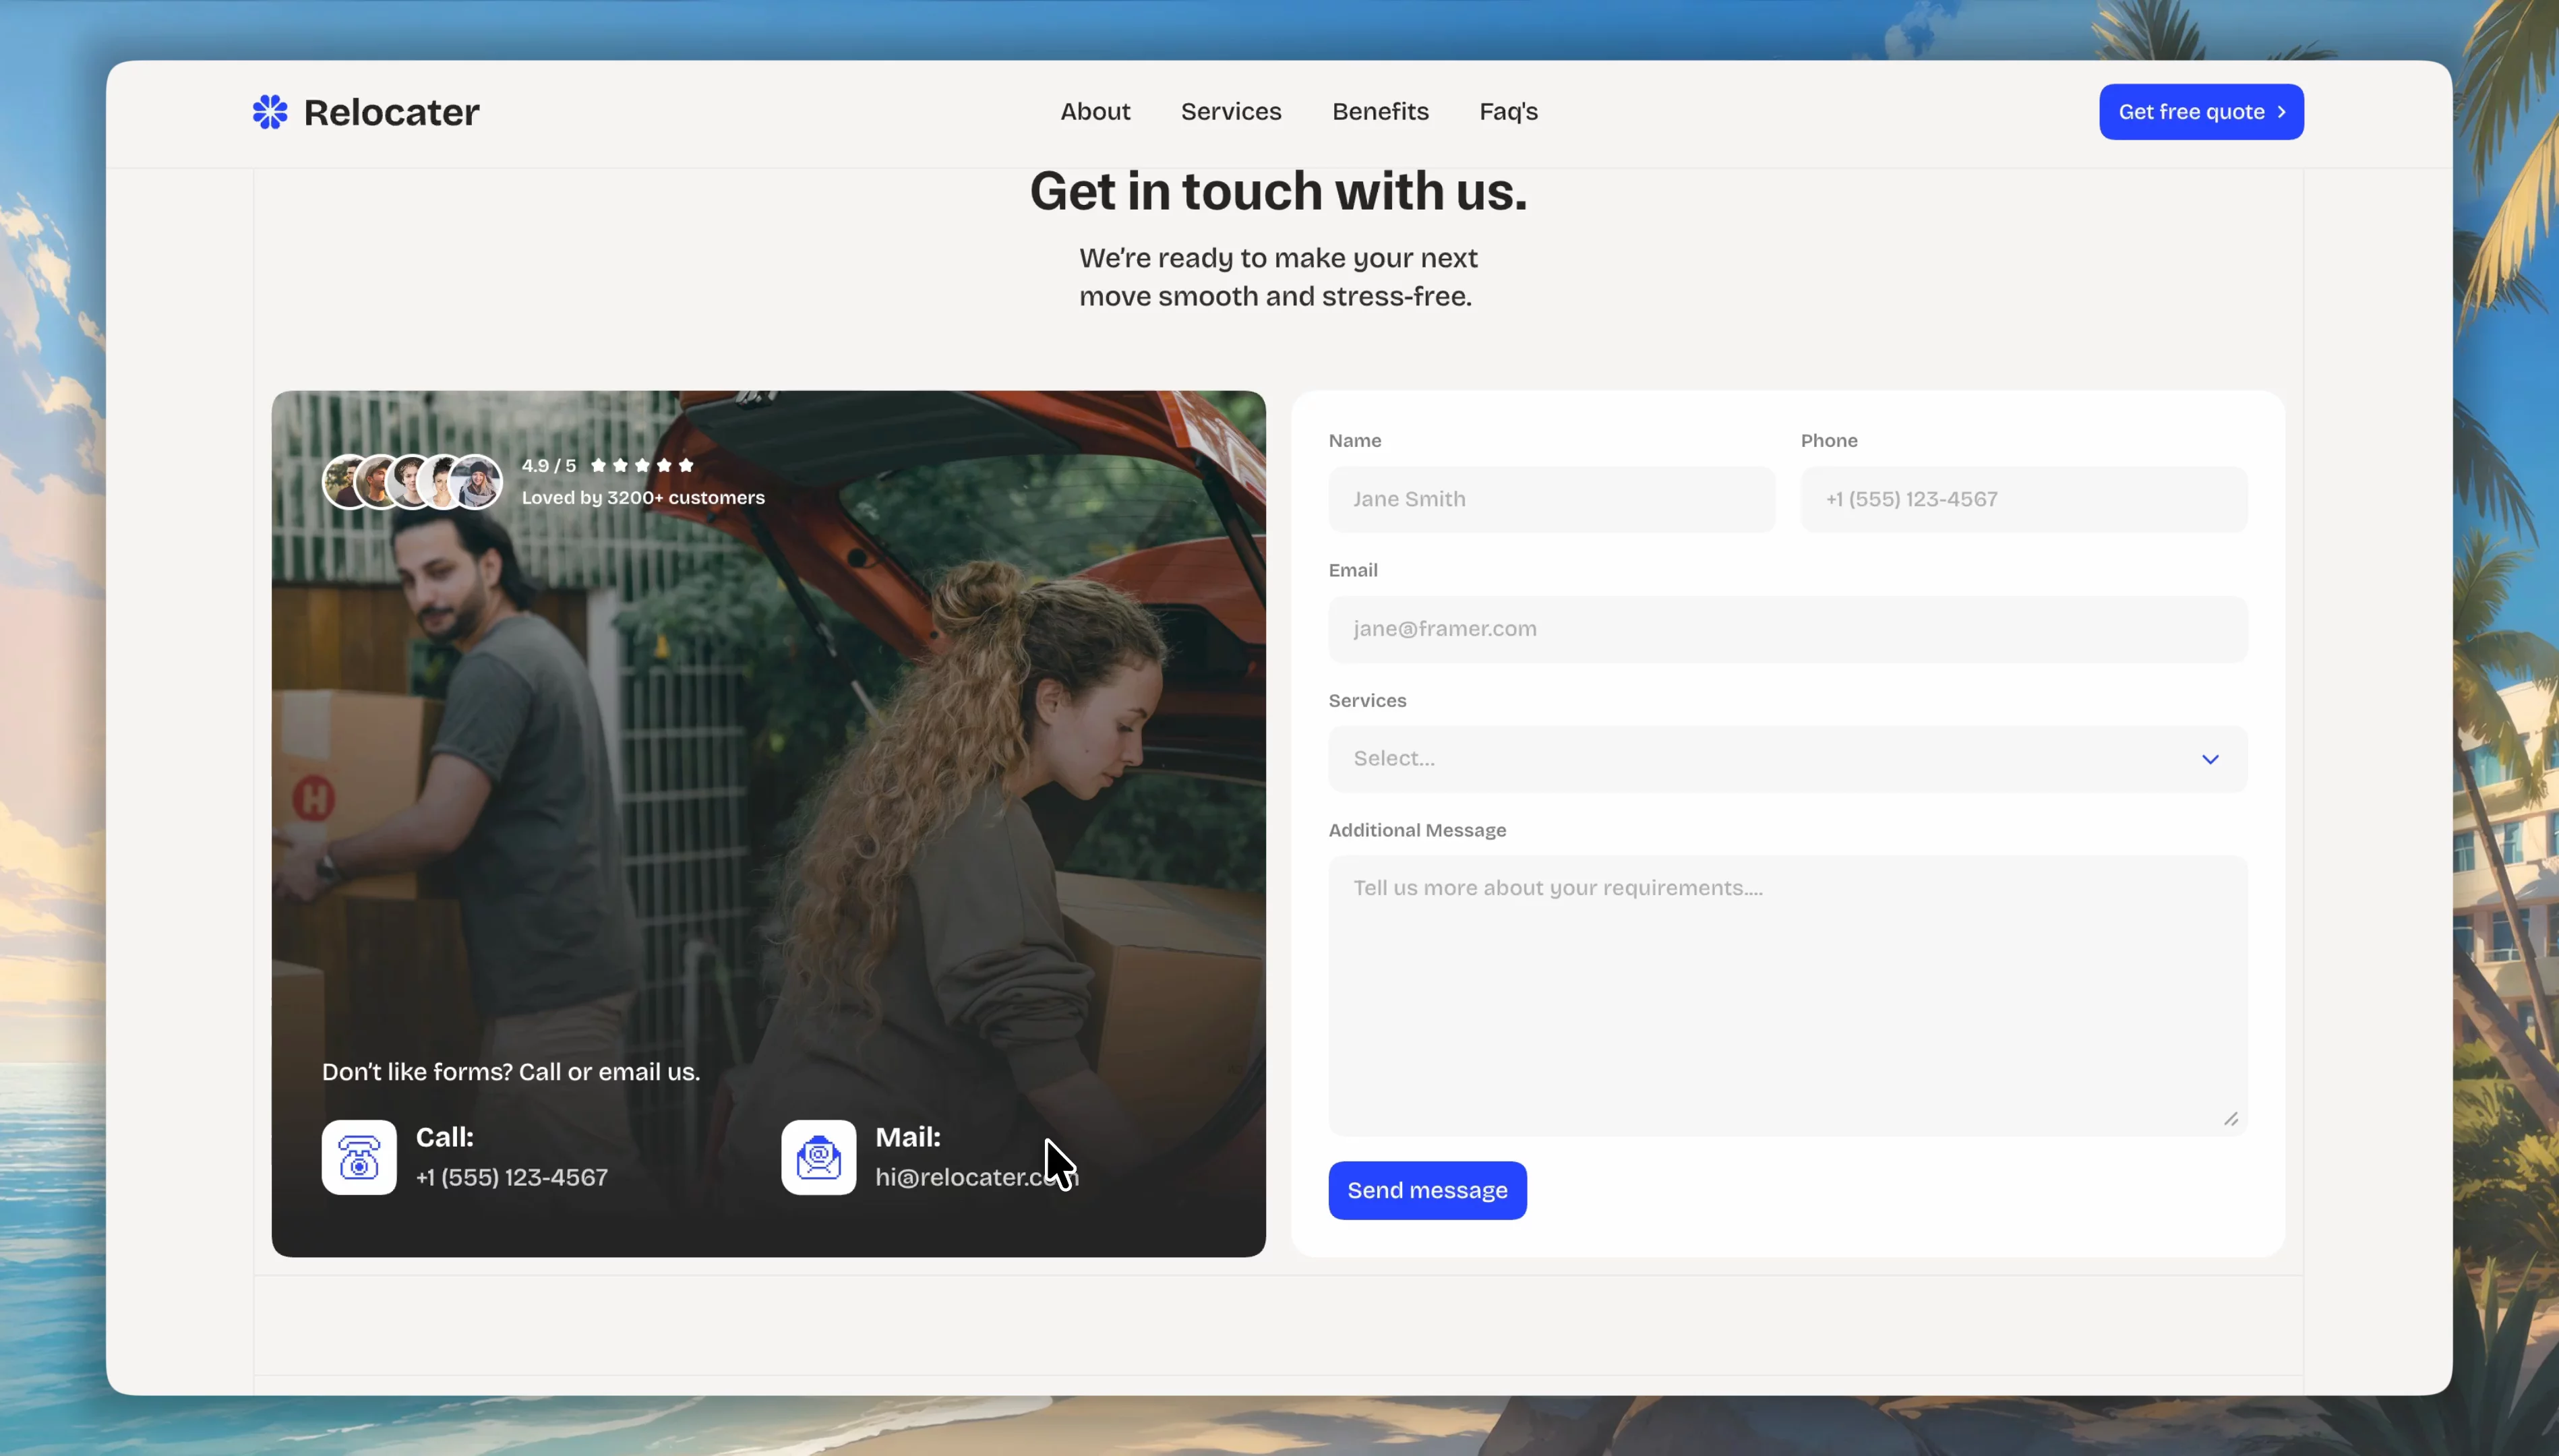The height and width of the screenshot is (1456, 2559).
Task: Go to the Services nav link
Action: coord(1231,112)
